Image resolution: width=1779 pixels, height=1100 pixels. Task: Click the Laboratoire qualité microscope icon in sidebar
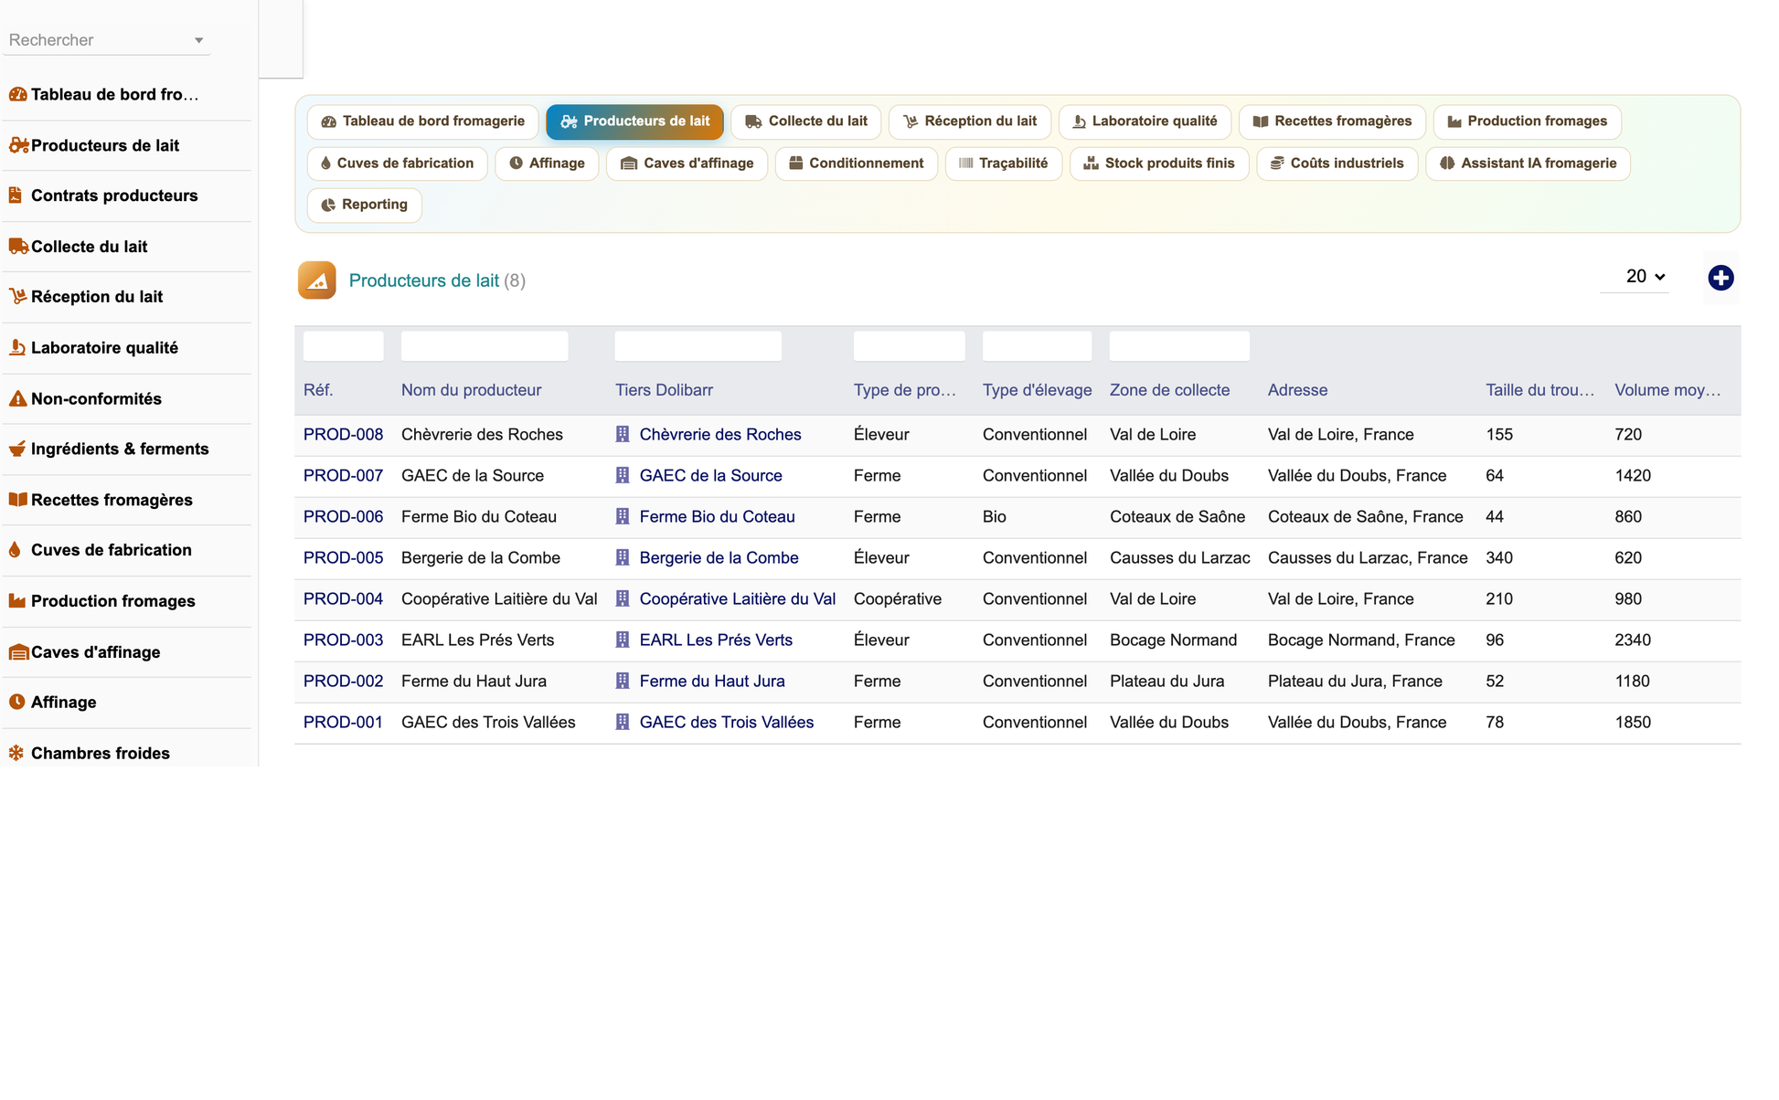16,347
